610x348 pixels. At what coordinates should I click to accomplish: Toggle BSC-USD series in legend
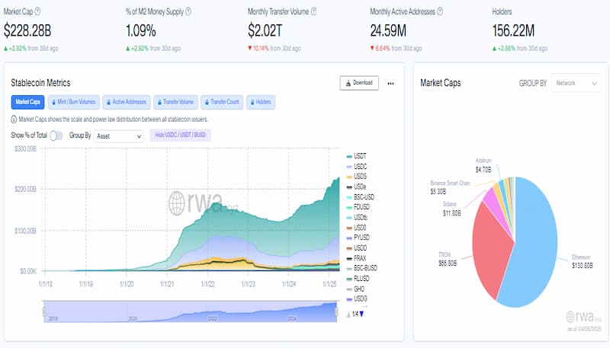(x=360, y=197)
